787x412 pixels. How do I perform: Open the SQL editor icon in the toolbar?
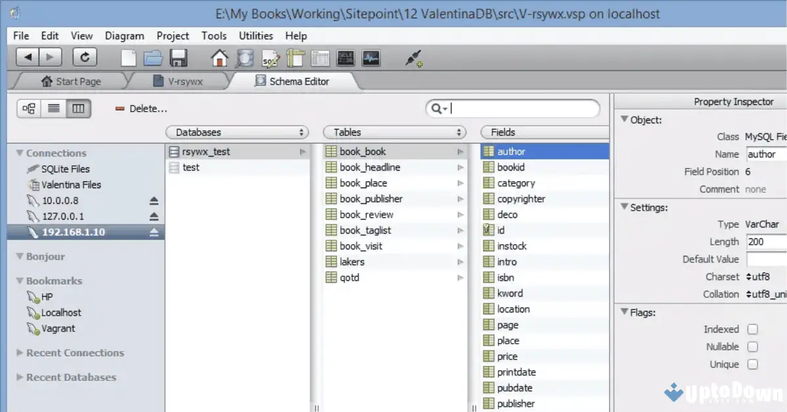click(269, 58)
